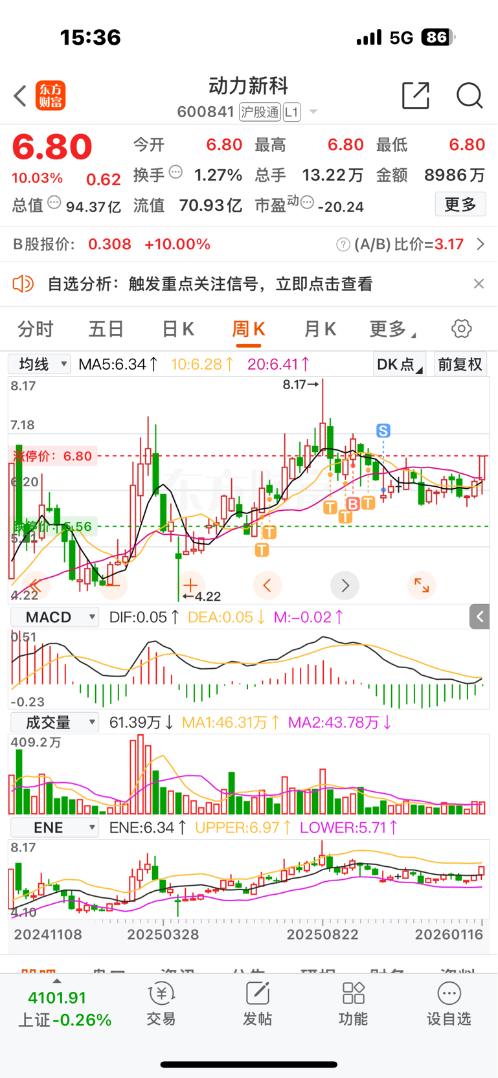Viewport: 498px width, 1078px height.
Task: Switch to the 月K chart tab
Action: pos(320,329)
